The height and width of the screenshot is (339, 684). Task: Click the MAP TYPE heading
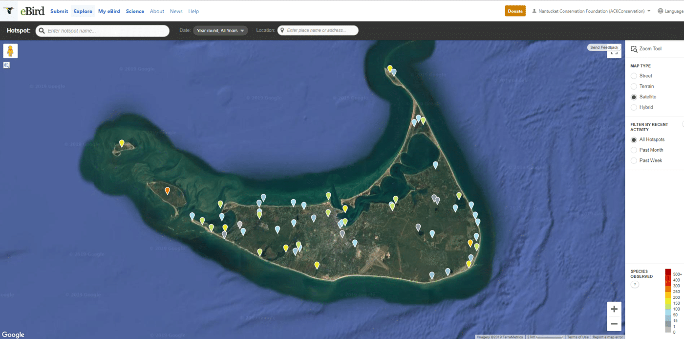(641, 66)
